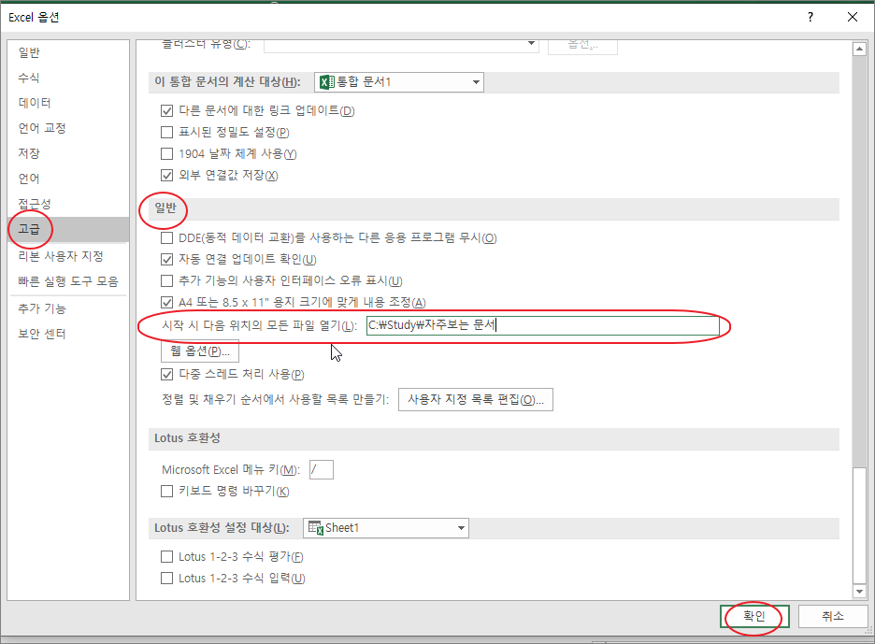Enable 추가 기능 인터페이스 오류 표시 checkbox

(166, 280)
